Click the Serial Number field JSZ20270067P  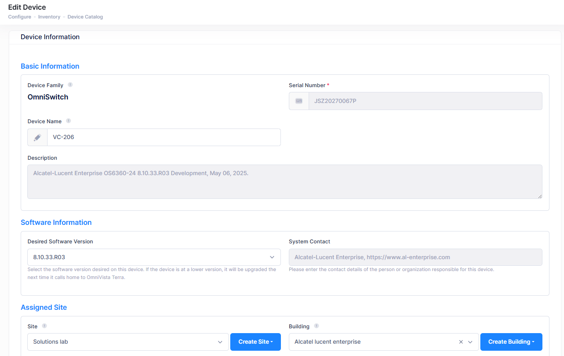(425, 101)
